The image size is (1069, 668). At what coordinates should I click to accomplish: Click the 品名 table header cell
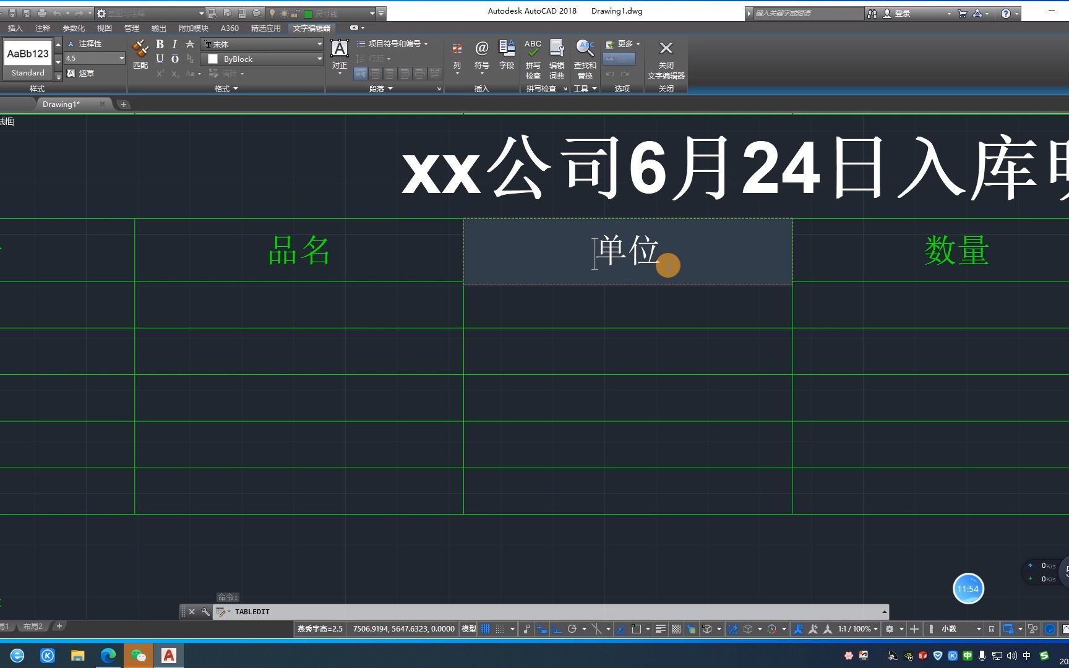tap(299, 250)
